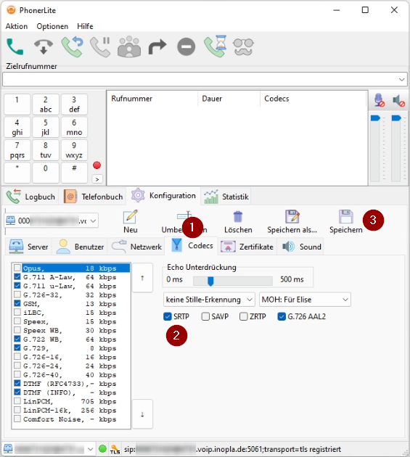The height and width of the screenshot is (457, 410).
Task: Click the hang up phone icon
Action: 44,46
